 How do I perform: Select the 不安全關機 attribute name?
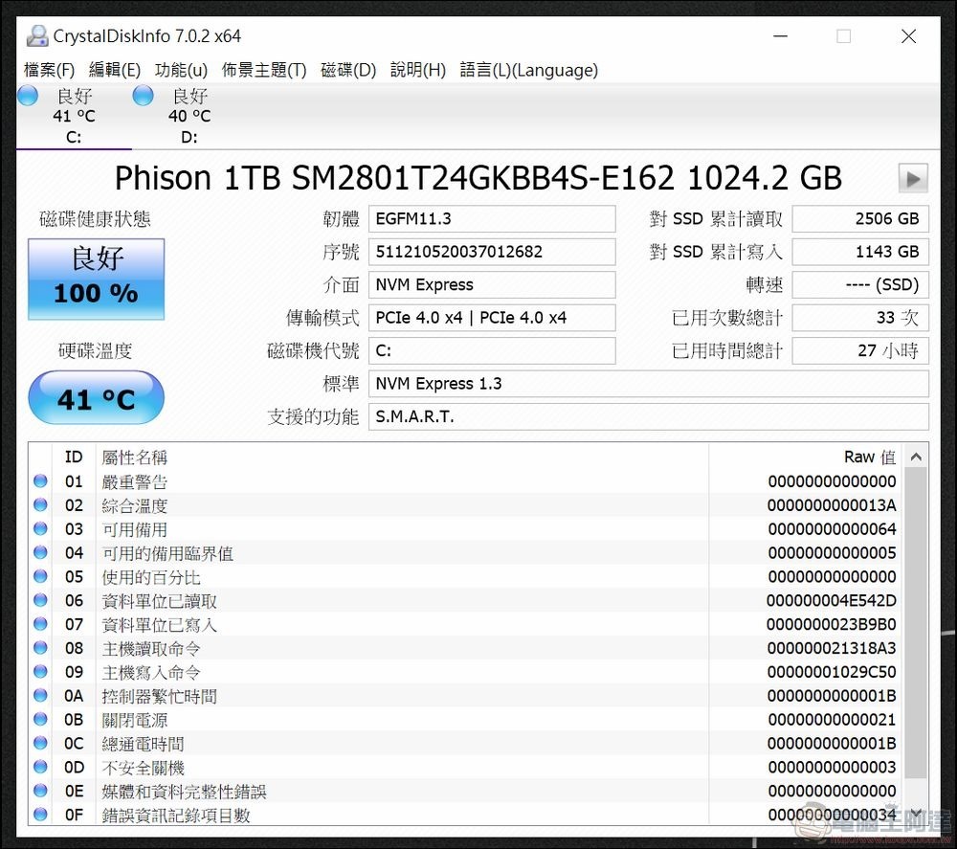[x=143, y=768]
